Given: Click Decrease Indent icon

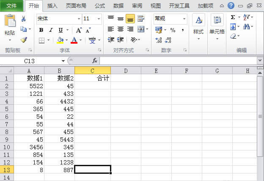Looking at the screenshot, I should click(111, 40).
